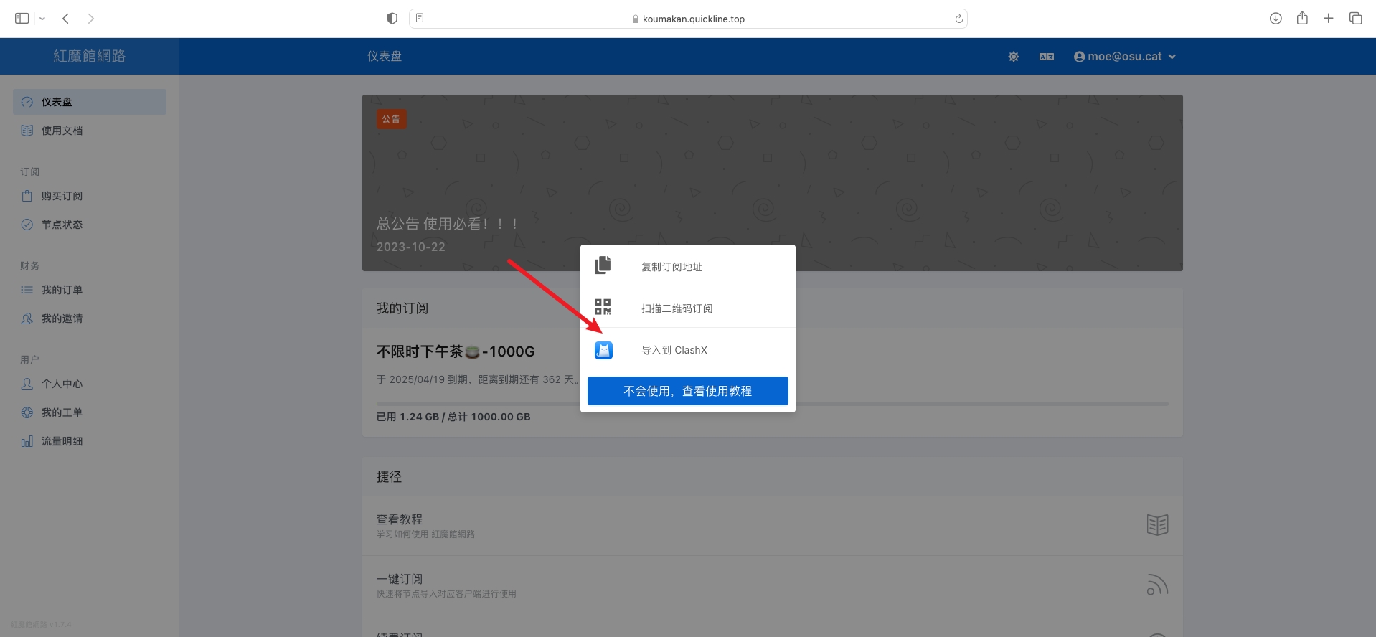Click the Safari downloads icon
The width and height of the screenshot is (1376, 637).
[x=1275, y=19]
